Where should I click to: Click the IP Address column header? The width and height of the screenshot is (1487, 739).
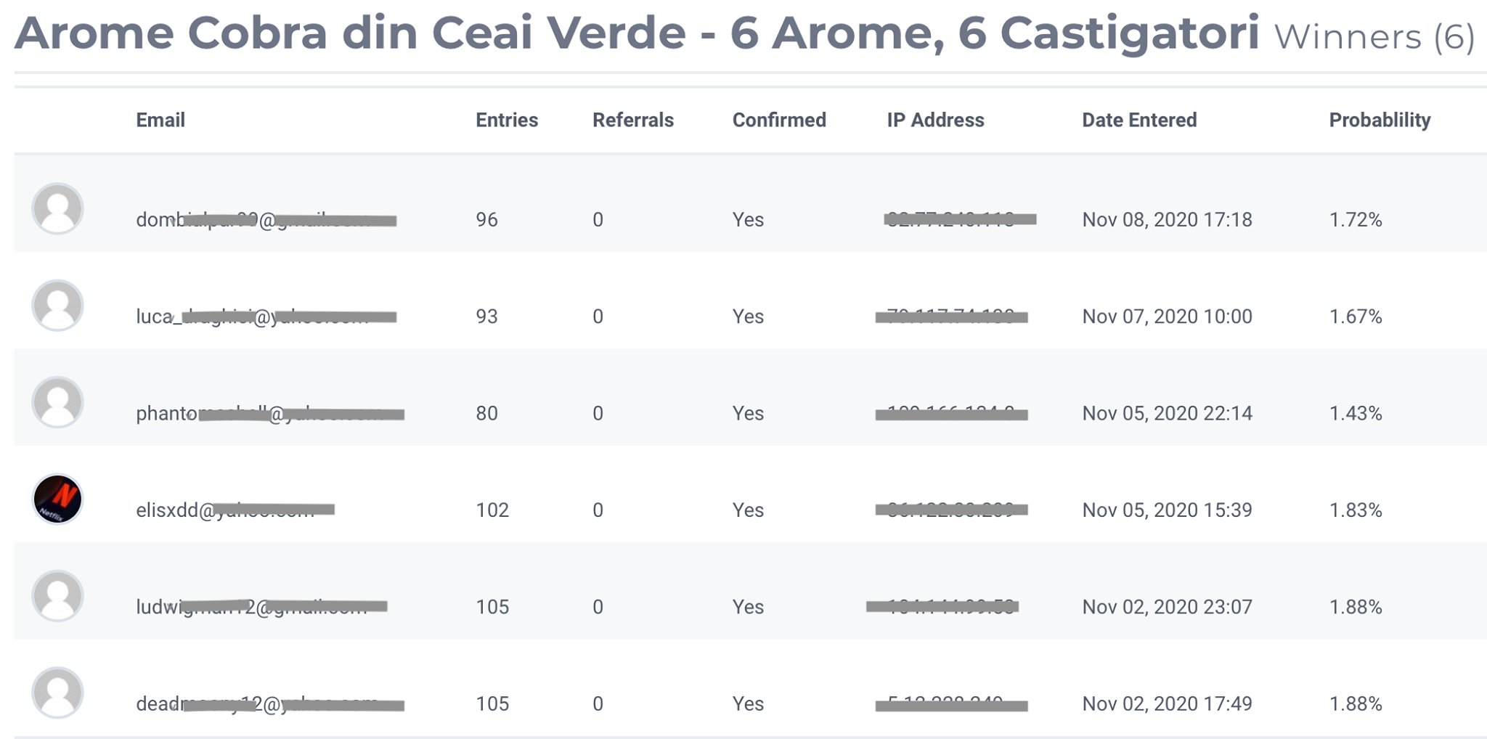(x=935, y=120)
